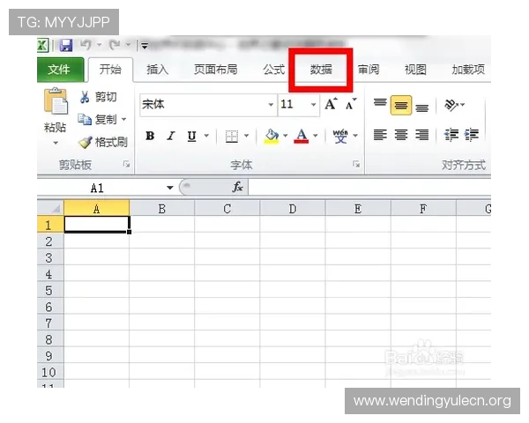Expand the 粘贴 paste options arrow
The width and height of the screenshot is (529, 423).
point(56,143)
